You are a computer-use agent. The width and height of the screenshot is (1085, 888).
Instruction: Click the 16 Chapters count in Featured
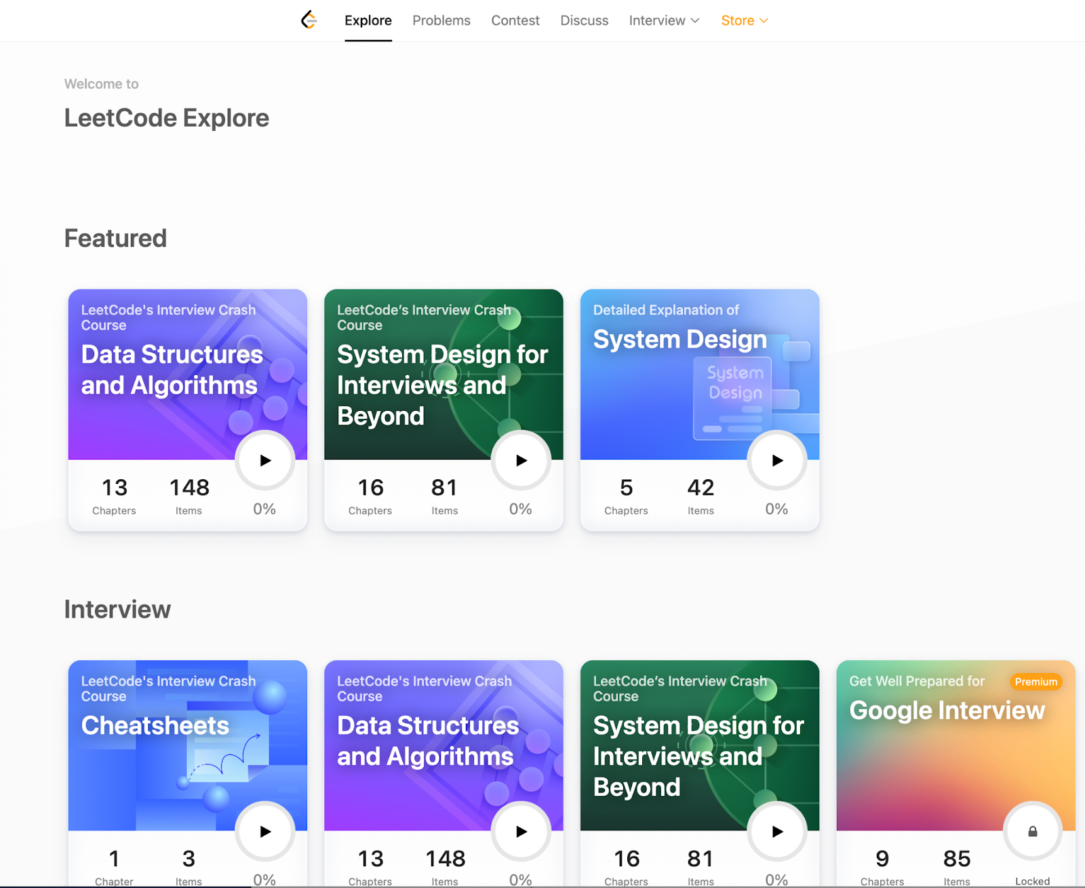tap(370, 496)
